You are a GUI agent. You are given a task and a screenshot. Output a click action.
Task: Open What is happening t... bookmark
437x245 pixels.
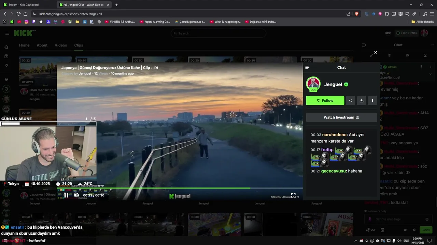[x=226, y=22]
